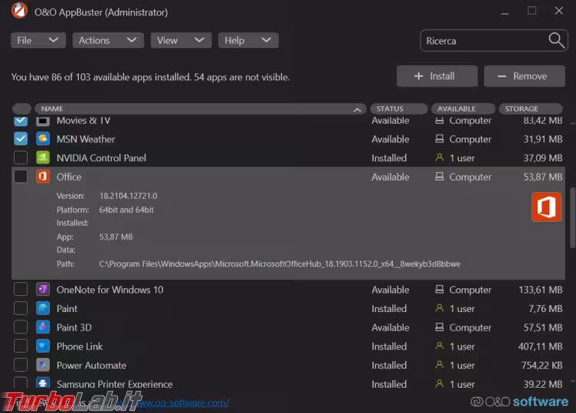Click the Ricerca search field

[494, 41]
